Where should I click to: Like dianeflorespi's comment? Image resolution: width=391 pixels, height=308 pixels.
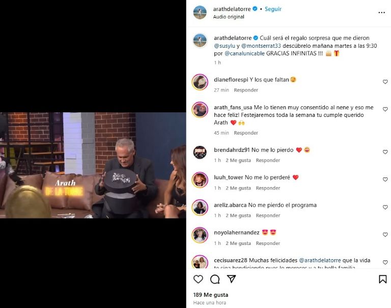pyautogui.click(x=385, y=82)
